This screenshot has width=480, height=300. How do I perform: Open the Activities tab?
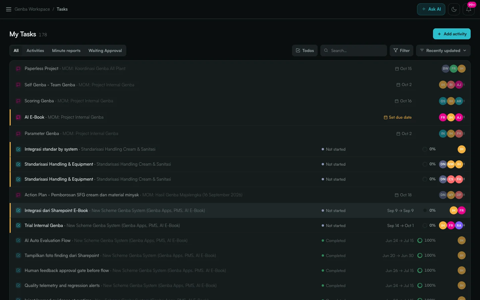tap(35, 51)
